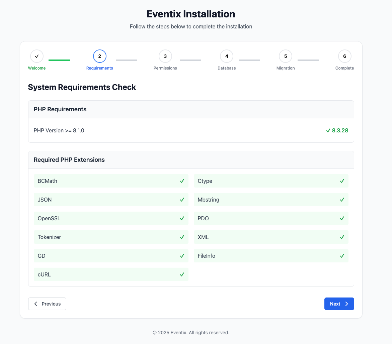Select the GD extension row
Image resolution: width=392 pixels, height=344 pixels.
(111, 256)
